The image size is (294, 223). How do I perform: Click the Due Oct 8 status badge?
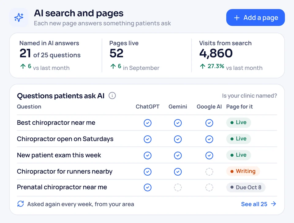pyautogui.click(x=246, y=188)
